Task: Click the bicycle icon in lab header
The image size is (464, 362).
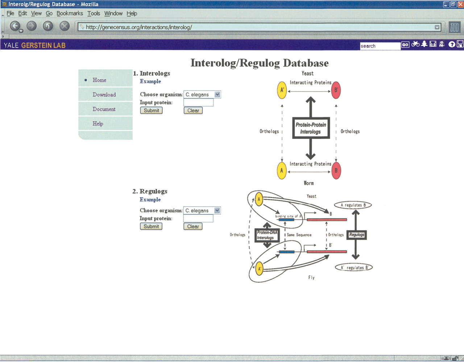Action: coord(415,44)
